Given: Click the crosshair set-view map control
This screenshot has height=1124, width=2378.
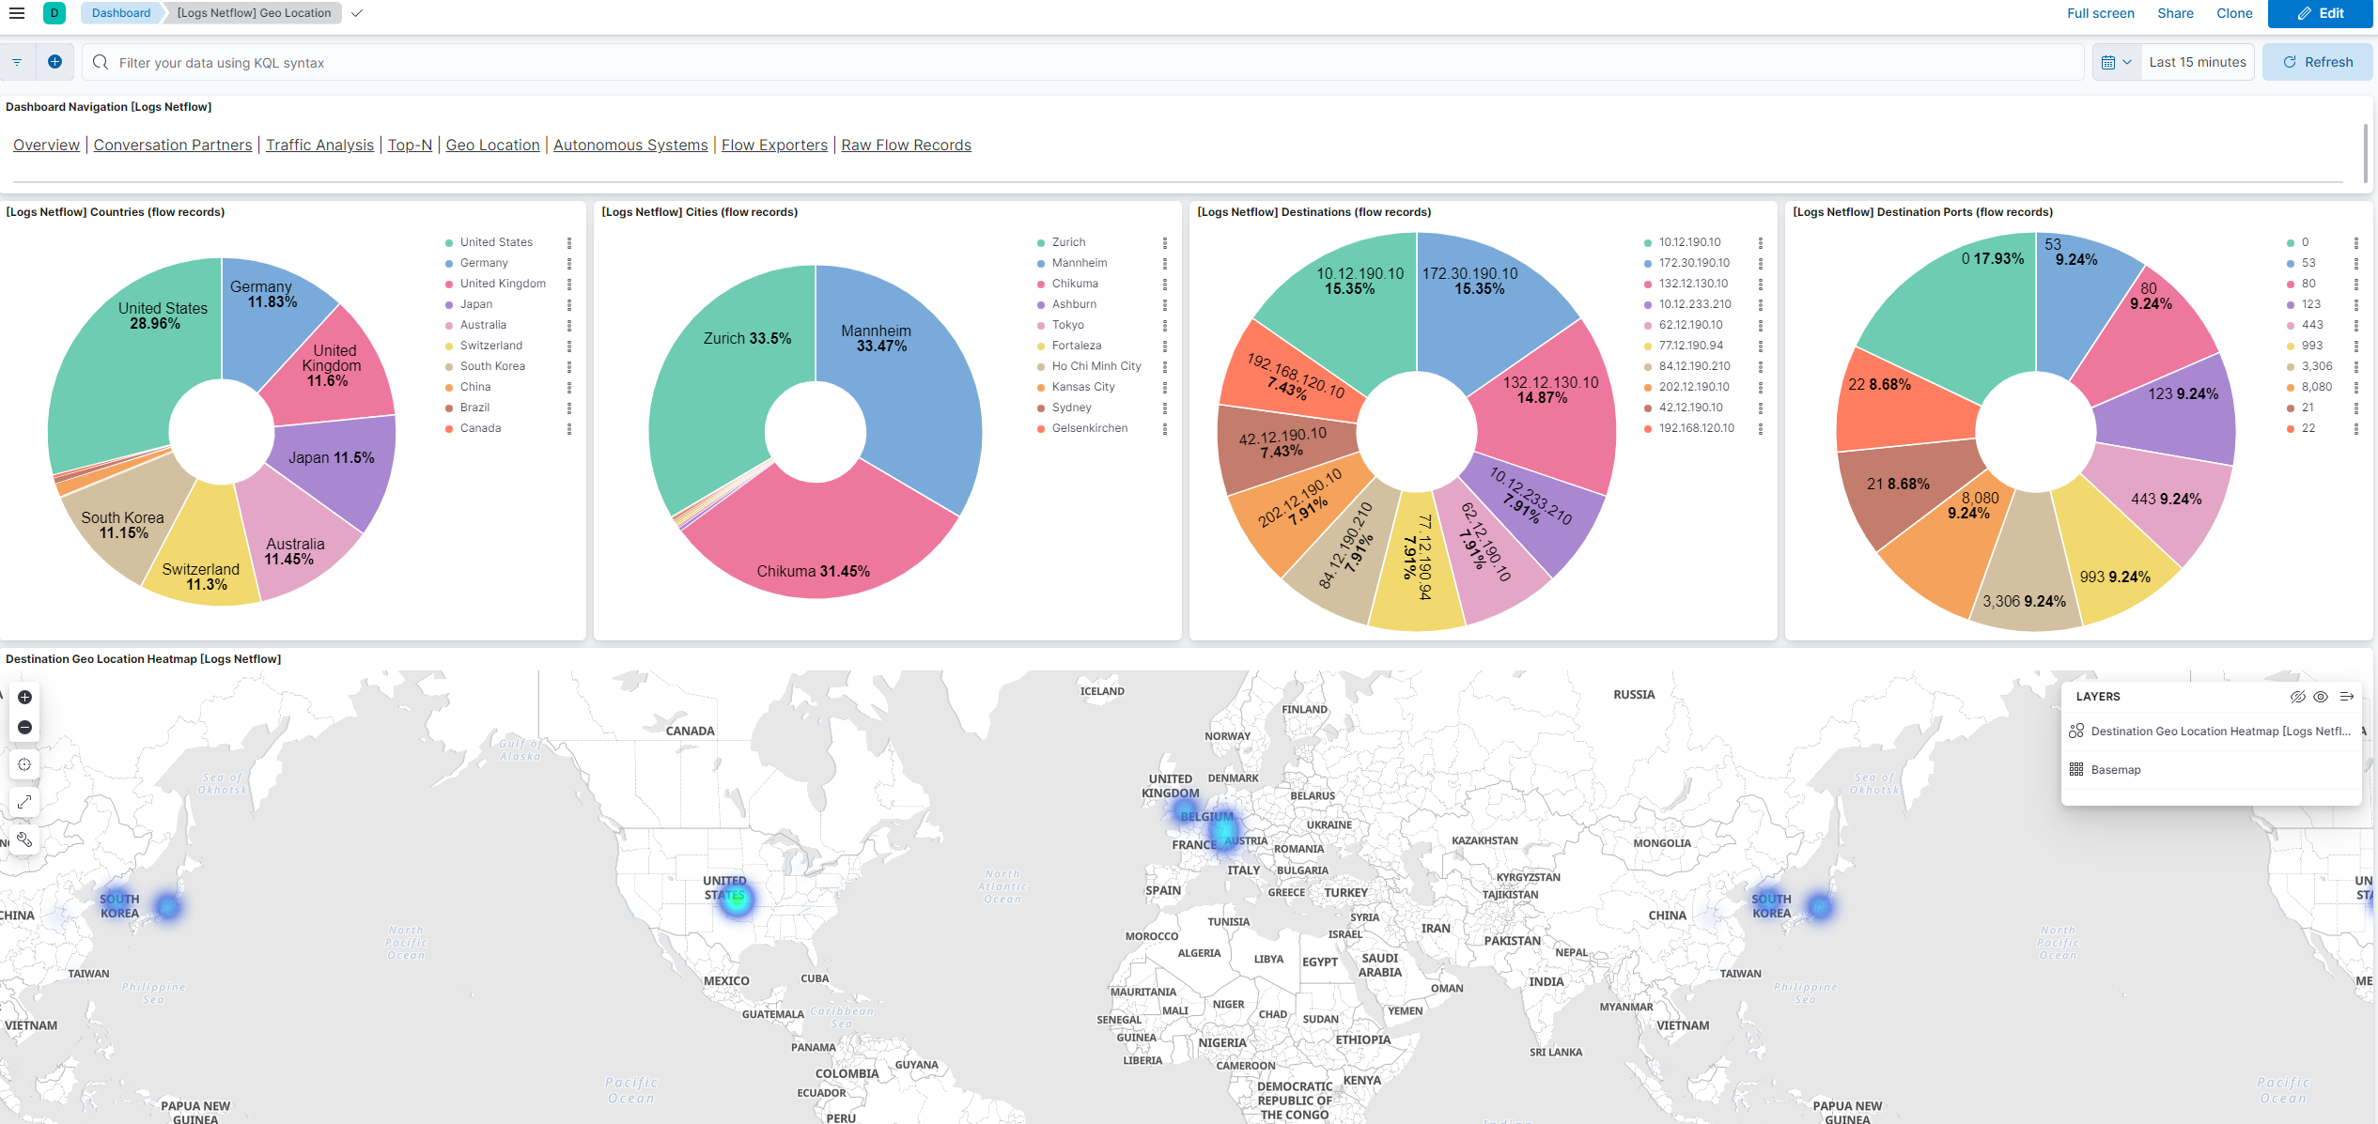Looking at the screenshot, I should click(24, 763).
